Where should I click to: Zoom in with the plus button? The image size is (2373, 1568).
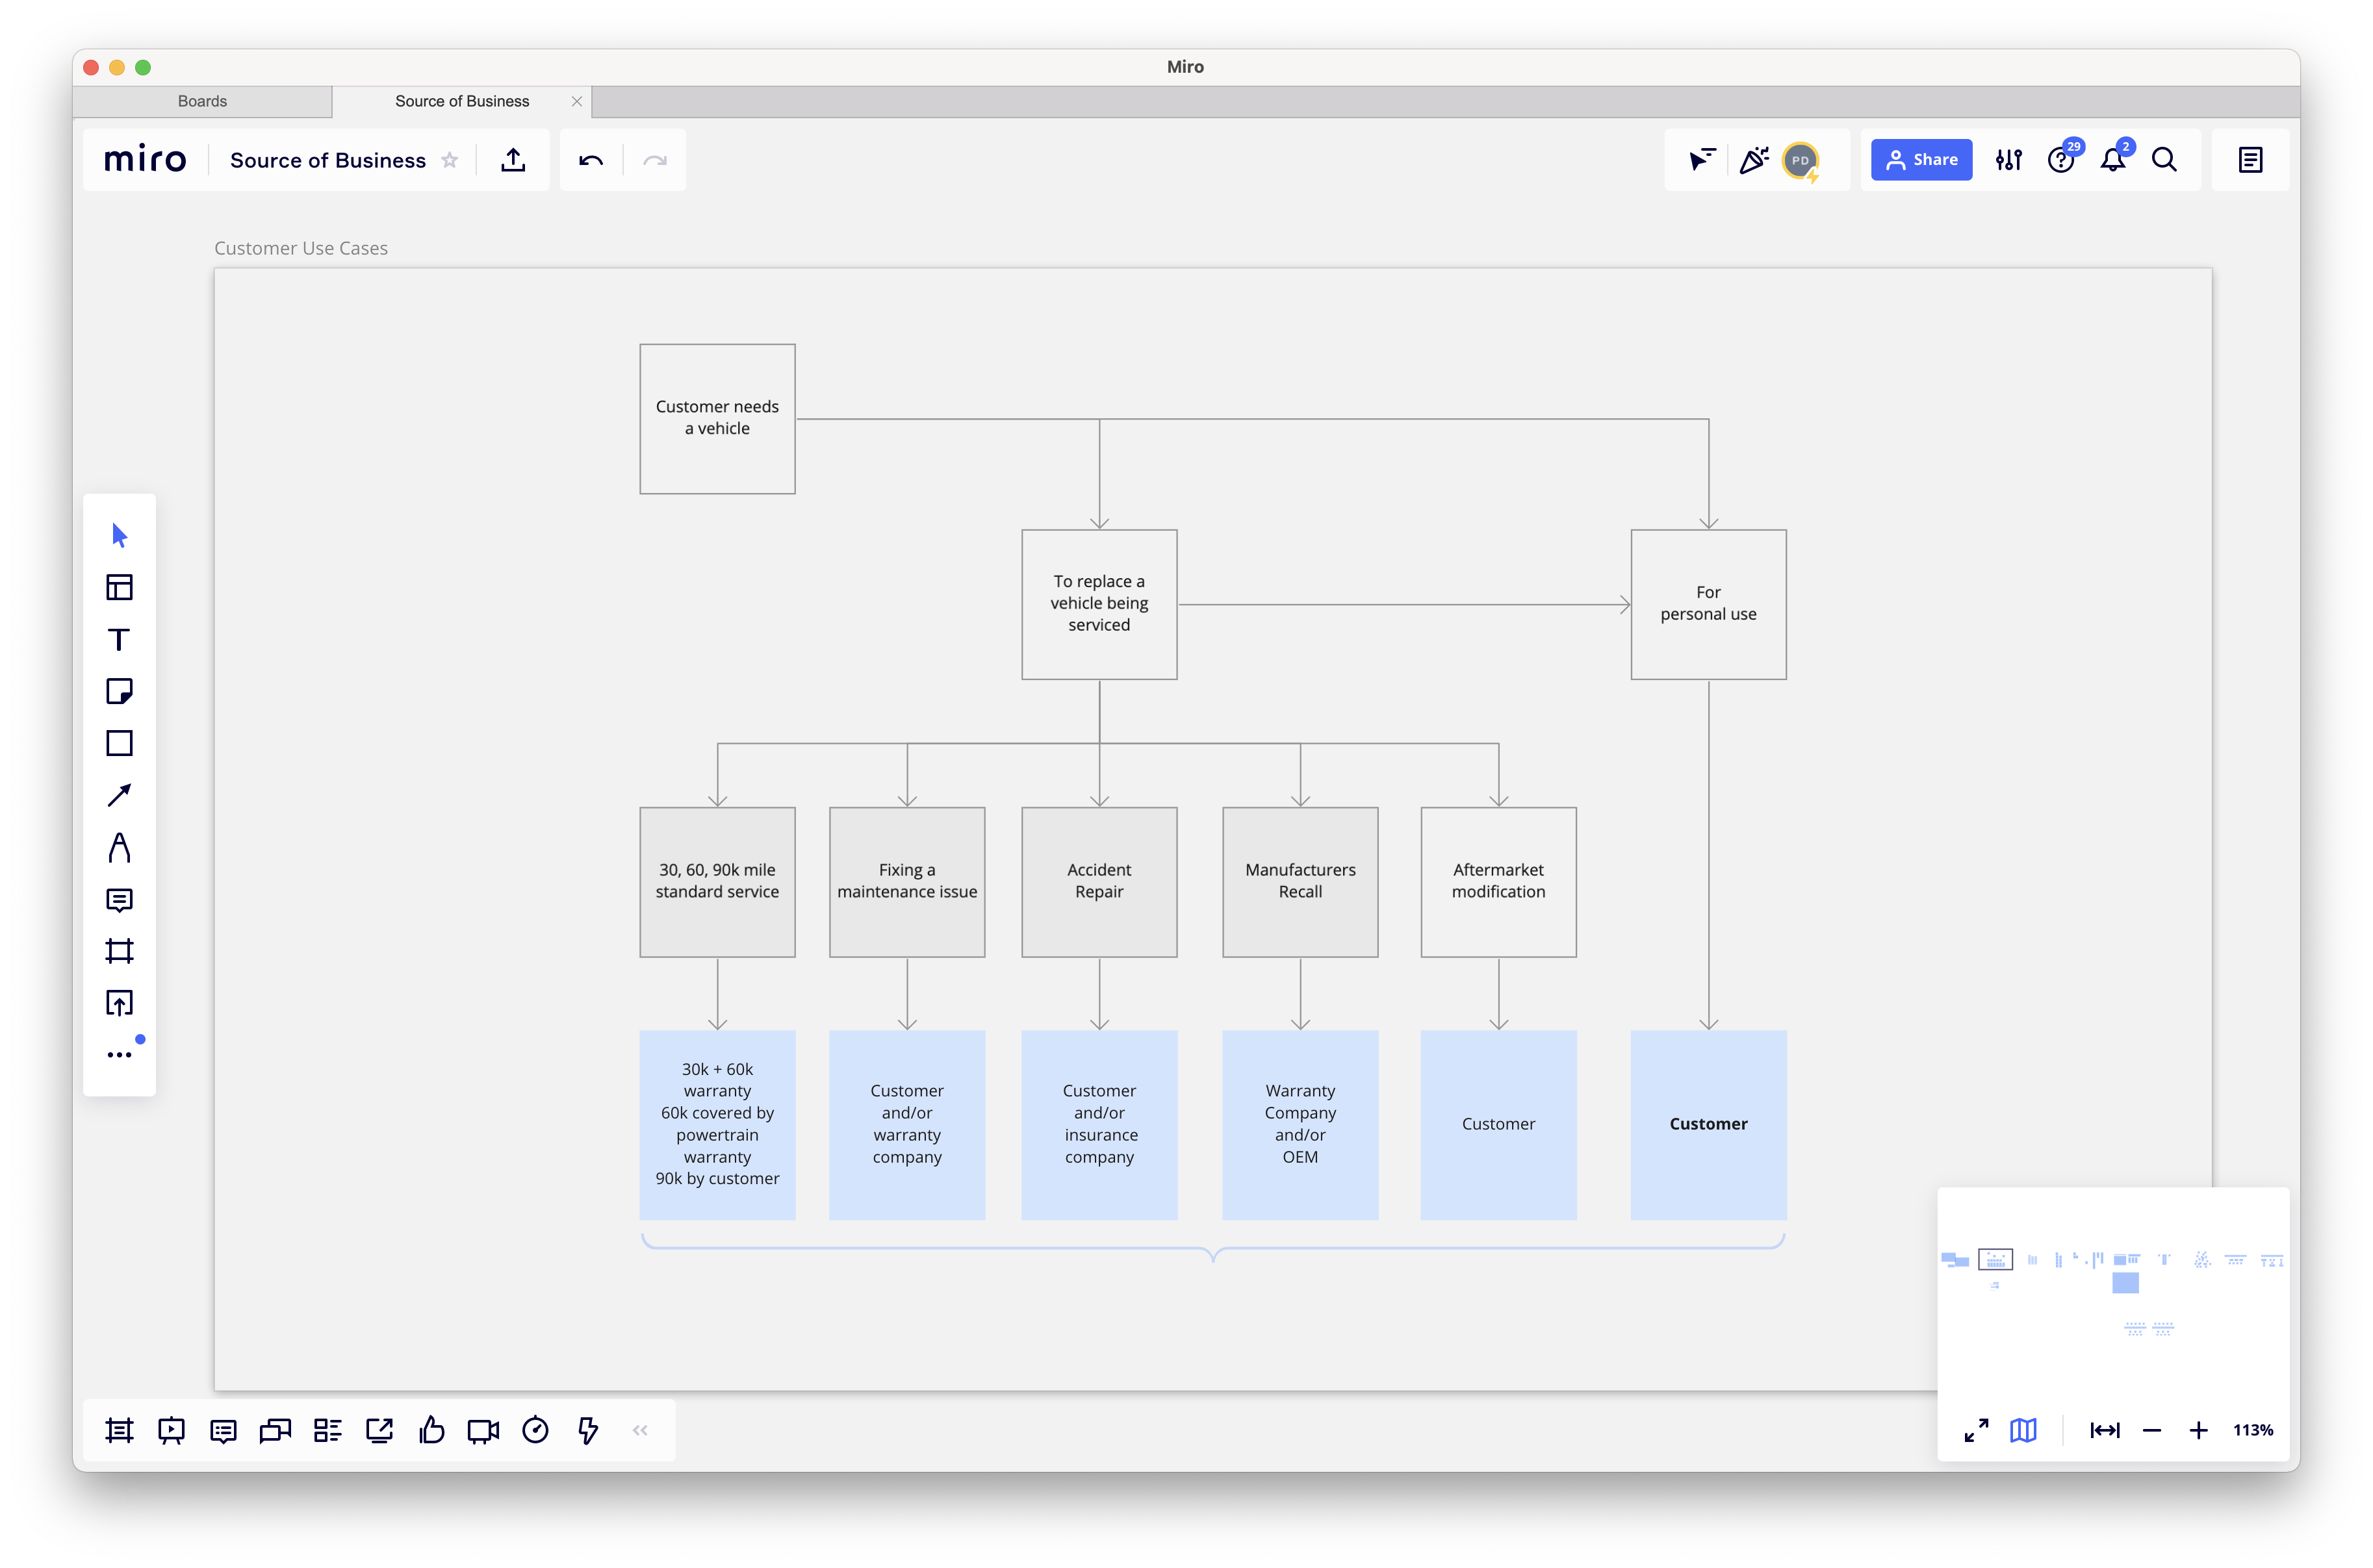(2198, 1430)
